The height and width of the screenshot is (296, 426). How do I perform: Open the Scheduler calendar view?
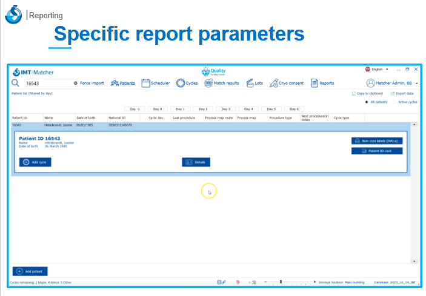[155, 83]
